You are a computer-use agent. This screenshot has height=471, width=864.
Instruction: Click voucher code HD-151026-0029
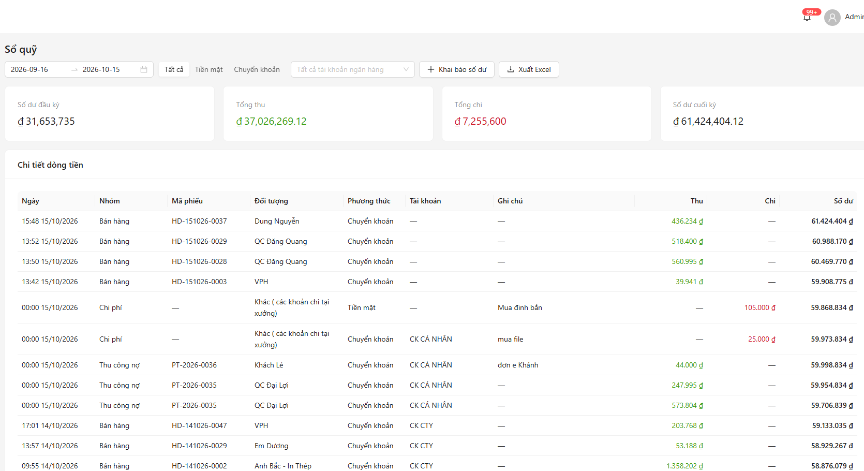point(199,241)
